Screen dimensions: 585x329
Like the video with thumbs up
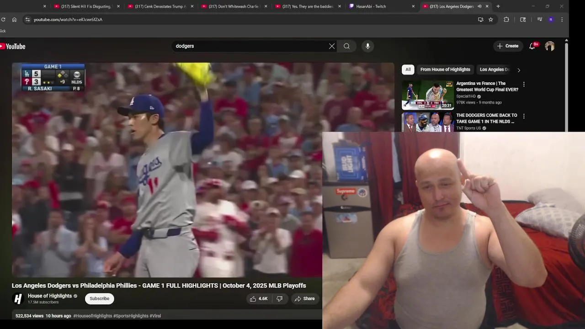coord(259,299)
